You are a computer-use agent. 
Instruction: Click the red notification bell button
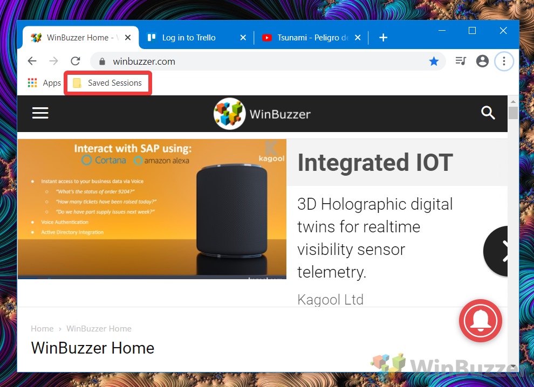click(x=480, y=321)
